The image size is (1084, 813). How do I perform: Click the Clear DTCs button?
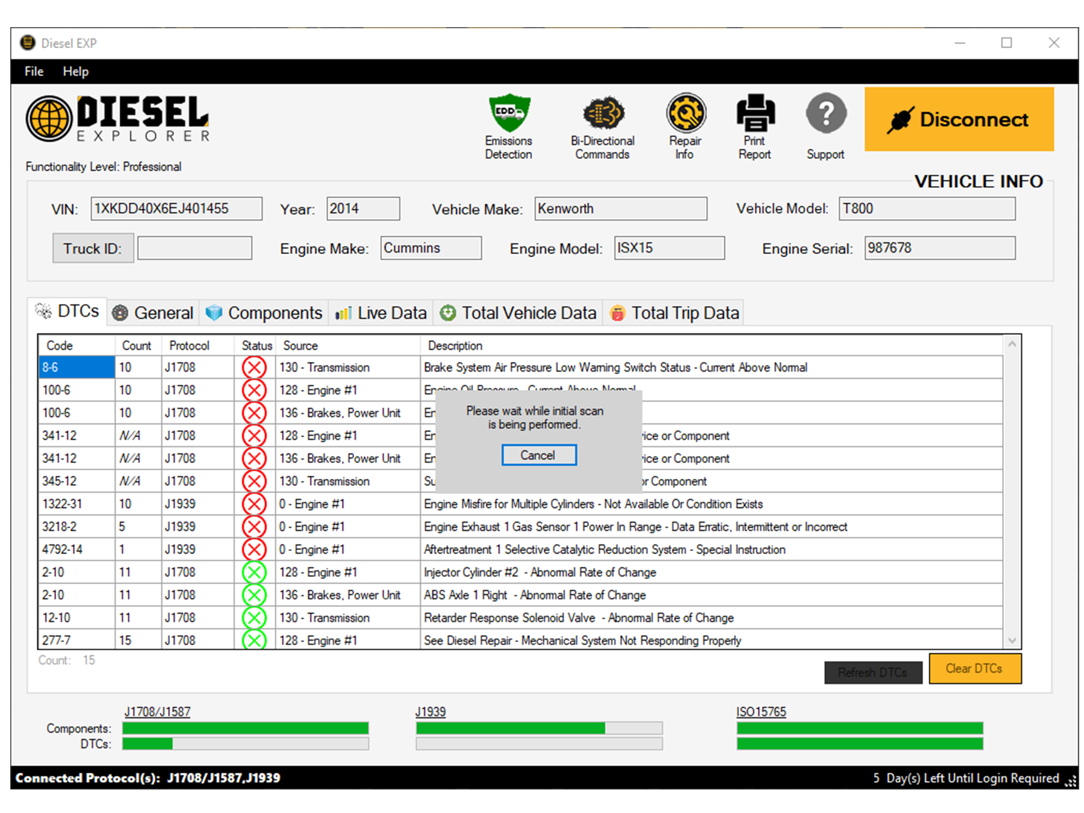(x=974, y=668)
